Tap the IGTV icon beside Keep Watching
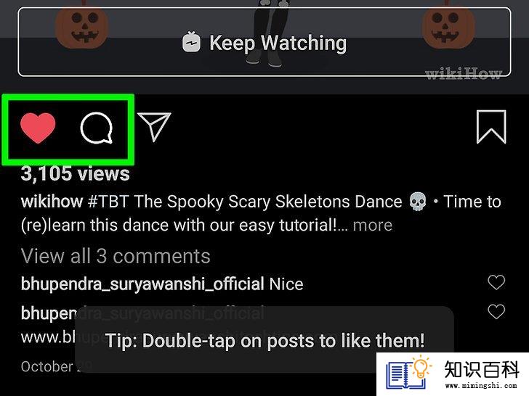 [191, 42]
